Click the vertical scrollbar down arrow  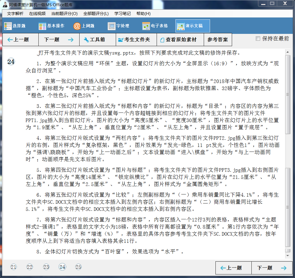click(288, 256)
